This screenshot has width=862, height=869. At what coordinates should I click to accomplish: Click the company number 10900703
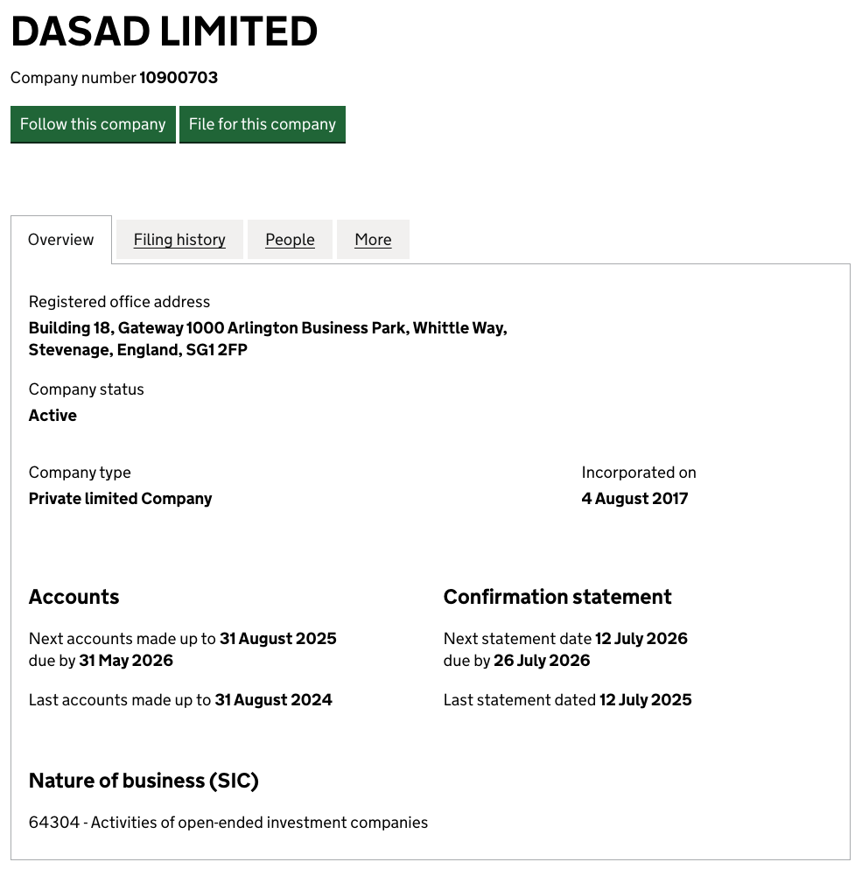point(179,78)
